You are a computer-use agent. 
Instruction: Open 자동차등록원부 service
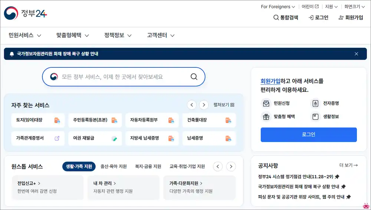tap(152, 120)
